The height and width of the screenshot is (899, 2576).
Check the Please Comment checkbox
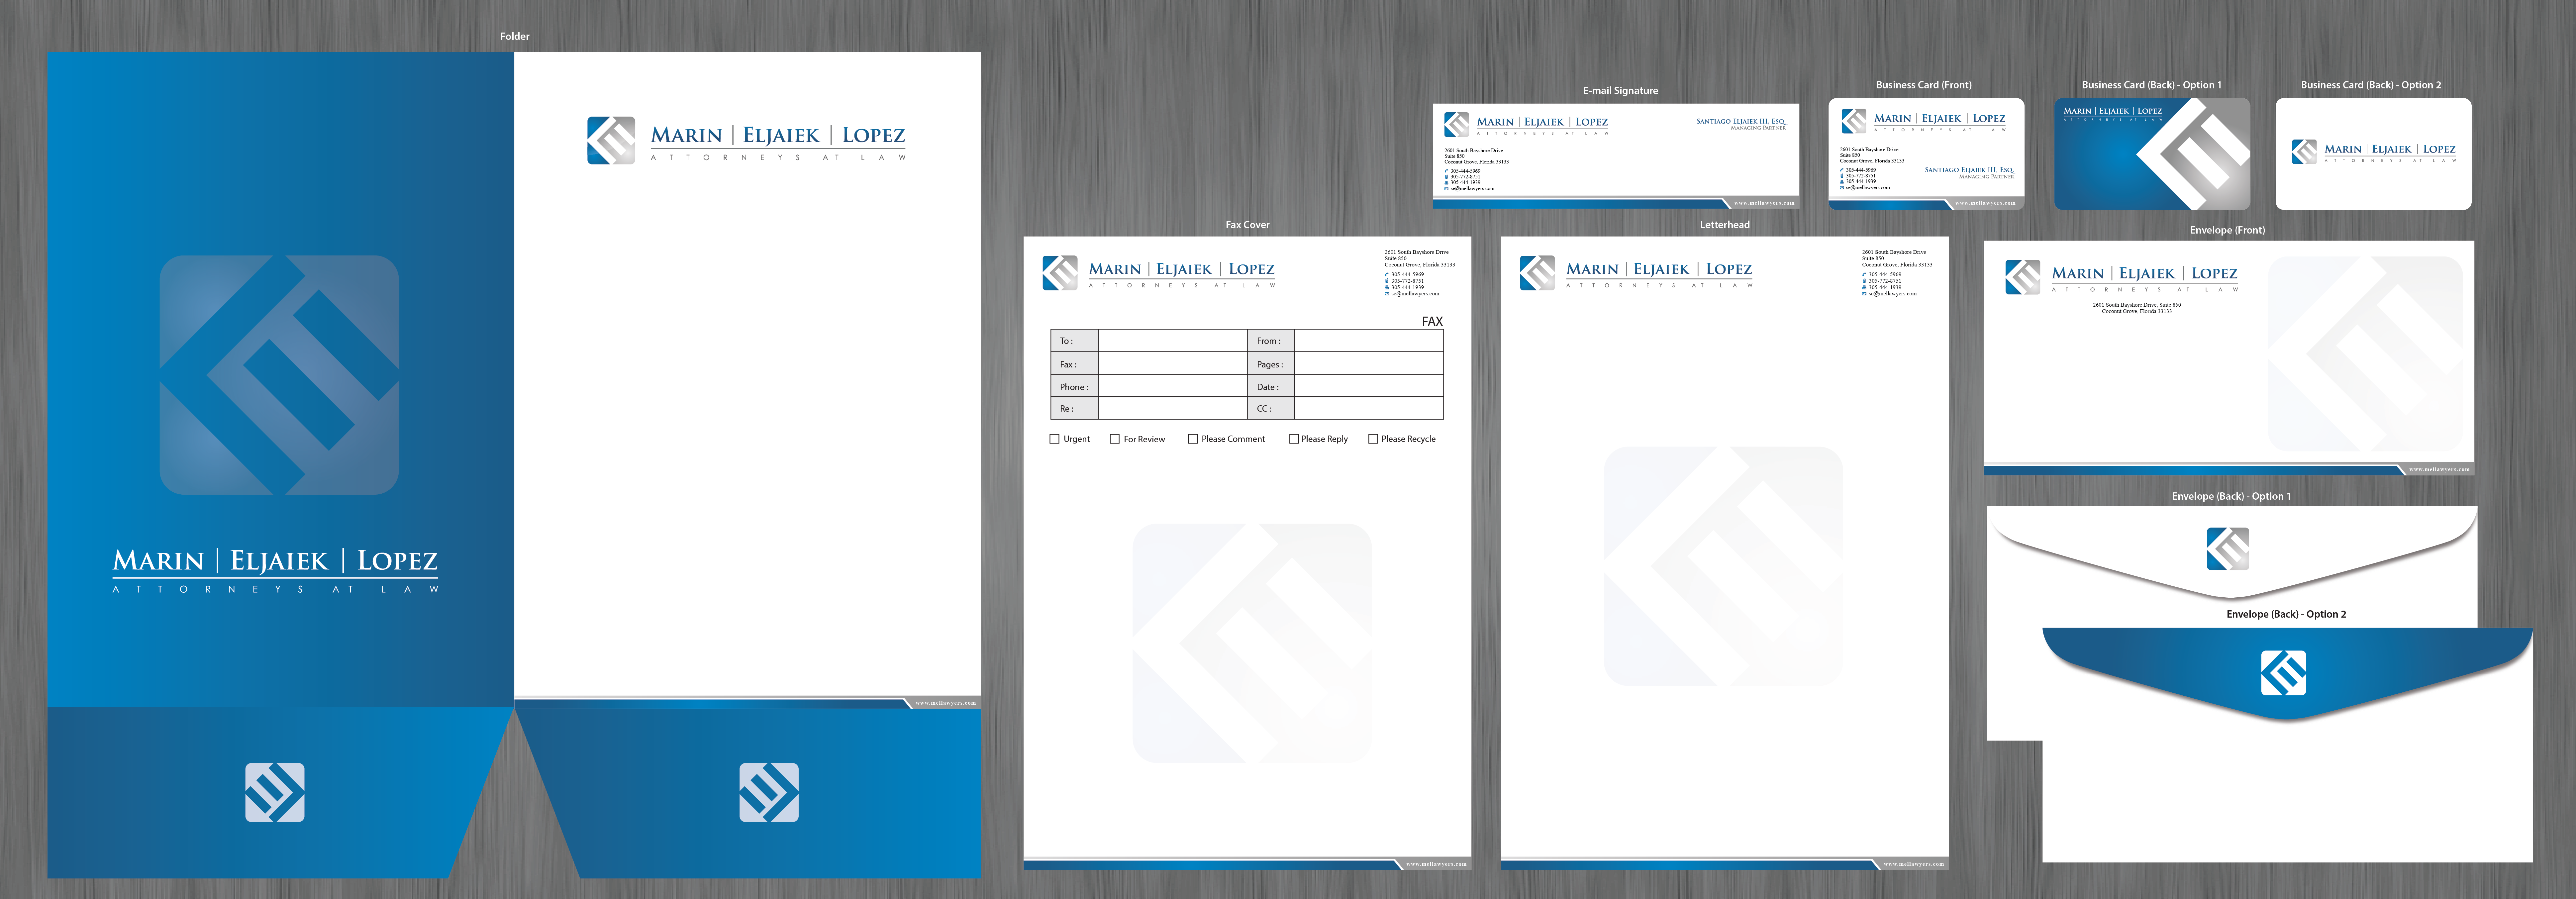point(1193,439)
